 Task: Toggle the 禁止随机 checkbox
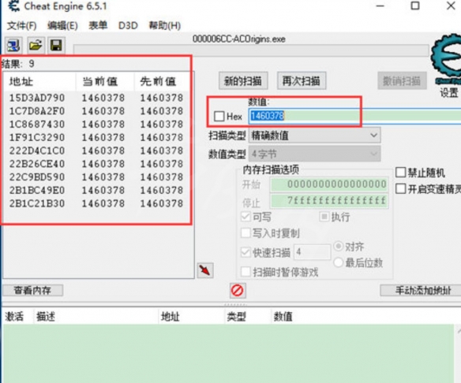[x=401, y=173]
